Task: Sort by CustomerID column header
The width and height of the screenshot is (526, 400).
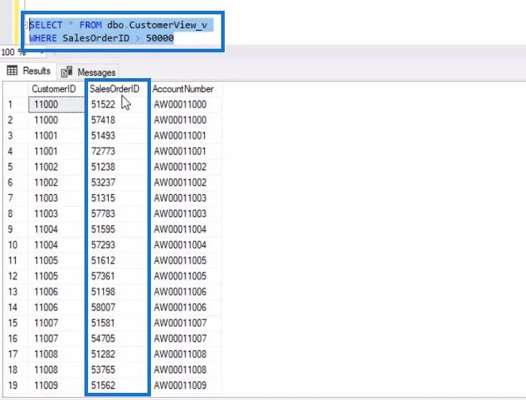Action: click(54, 89)
